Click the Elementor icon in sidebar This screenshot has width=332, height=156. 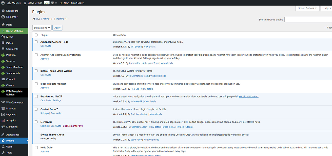pyautogui.click(x=3, y=17)
